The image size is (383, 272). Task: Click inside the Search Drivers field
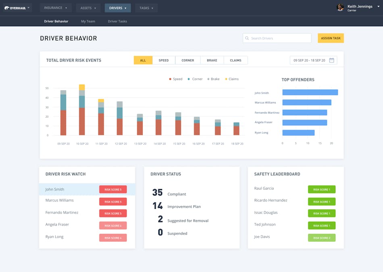click(x=278, y=38)
